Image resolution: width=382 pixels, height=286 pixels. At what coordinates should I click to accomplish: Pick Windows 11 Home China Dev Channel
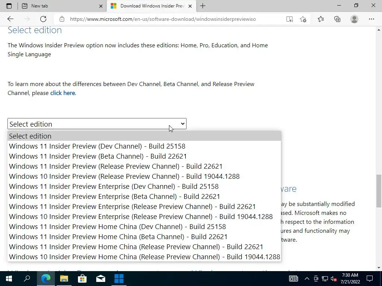tap(144, 227)
